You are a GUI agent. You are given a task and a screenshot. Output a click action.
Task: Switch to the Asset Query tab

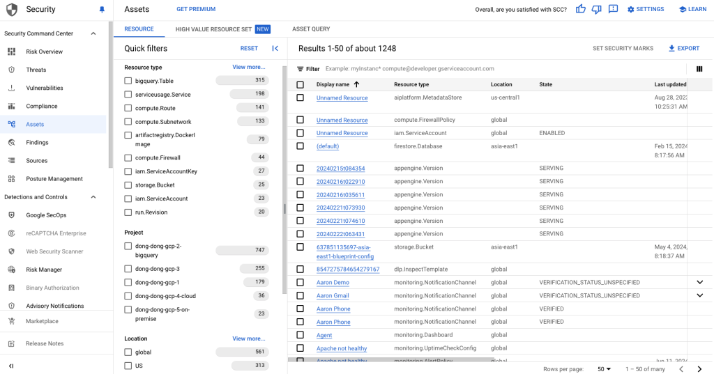(x=311, y=29)
